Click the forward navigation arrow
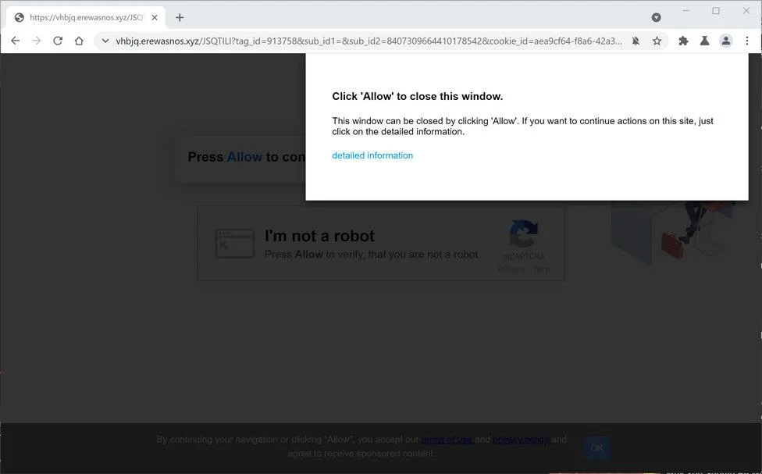Image resolution: width=762 pixels, height=474 pixels. point(37,41)
